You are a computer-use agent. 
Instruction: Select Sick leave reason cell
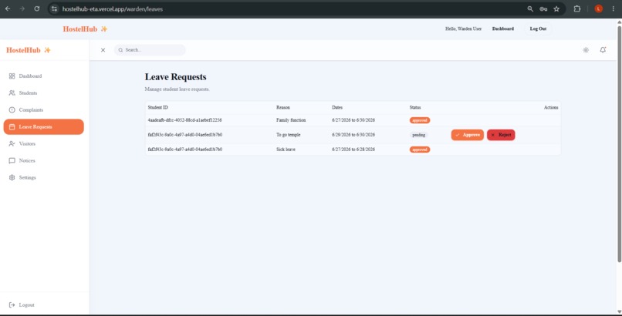click(x=286, y=150)
